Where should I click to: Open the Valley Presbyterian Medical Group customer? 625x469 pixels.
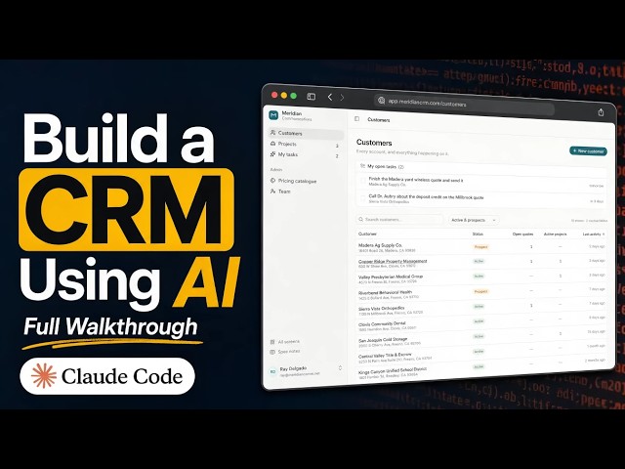pos(391,277)
